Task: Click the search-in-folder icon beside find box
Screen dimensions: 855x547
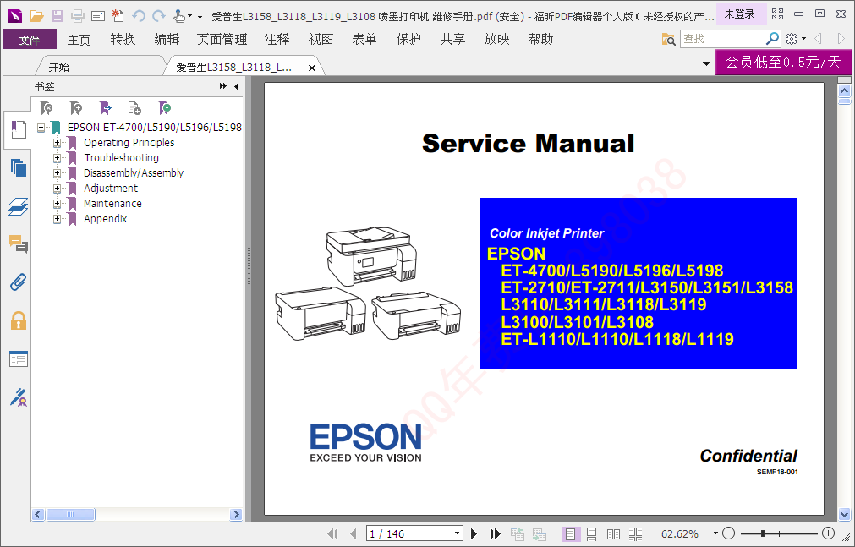Action: tap(668, 39)
